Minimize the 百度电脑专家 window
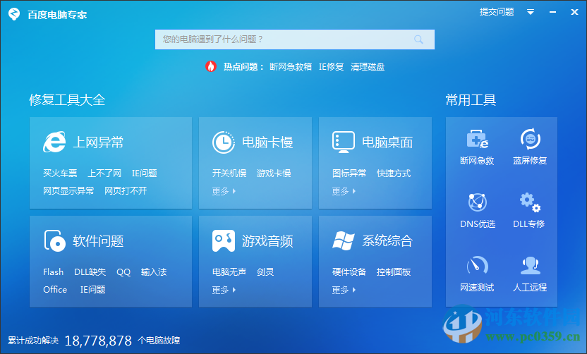587x354 pixels. (x=552, y=13)
